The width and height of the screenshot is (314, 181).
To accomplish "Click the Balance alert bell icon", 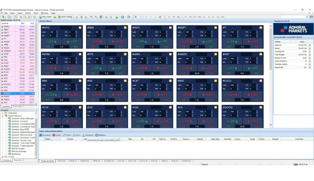I will tap(310, 45).
